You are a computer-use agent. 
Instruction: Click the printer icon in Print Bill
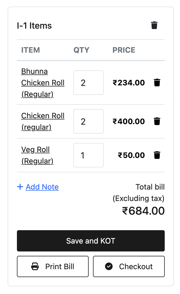click(x=35, y=266)
